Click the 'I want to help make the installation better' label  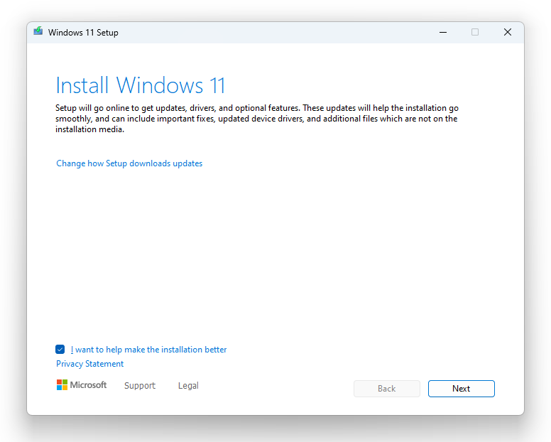click(148, 350)
